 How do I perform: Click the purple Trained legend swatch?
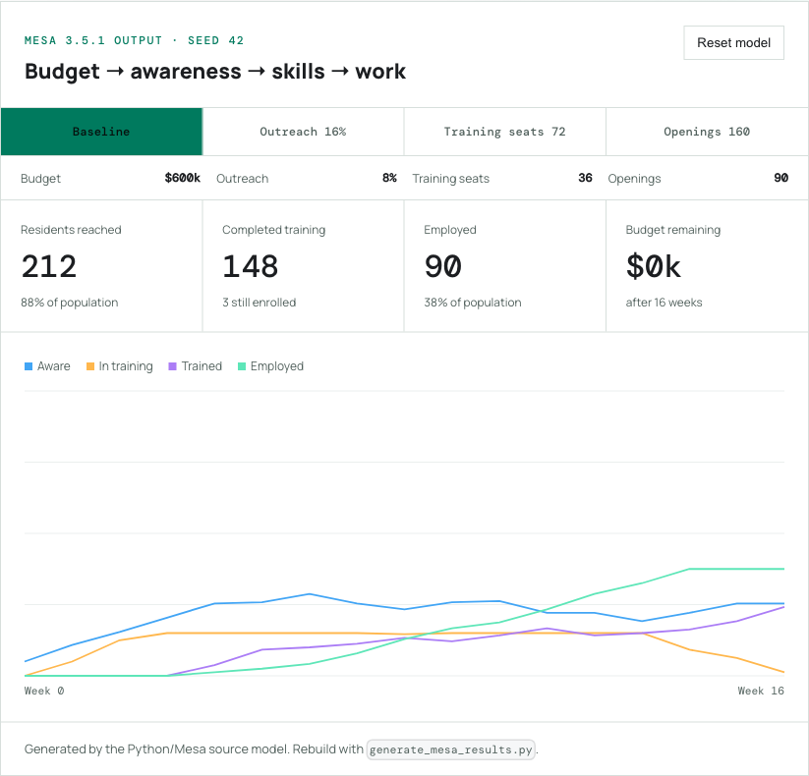(x=172, y=366)
